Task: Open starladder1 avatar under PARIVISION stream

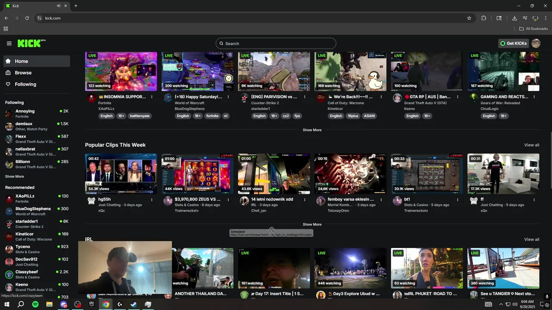Action: coord(244,98)
